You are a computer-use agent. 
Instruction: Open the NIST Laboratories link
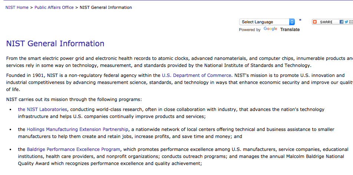43,110
